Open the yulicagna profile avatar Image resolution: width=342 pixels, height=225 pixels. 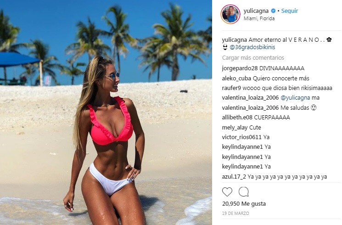(230, 14)
